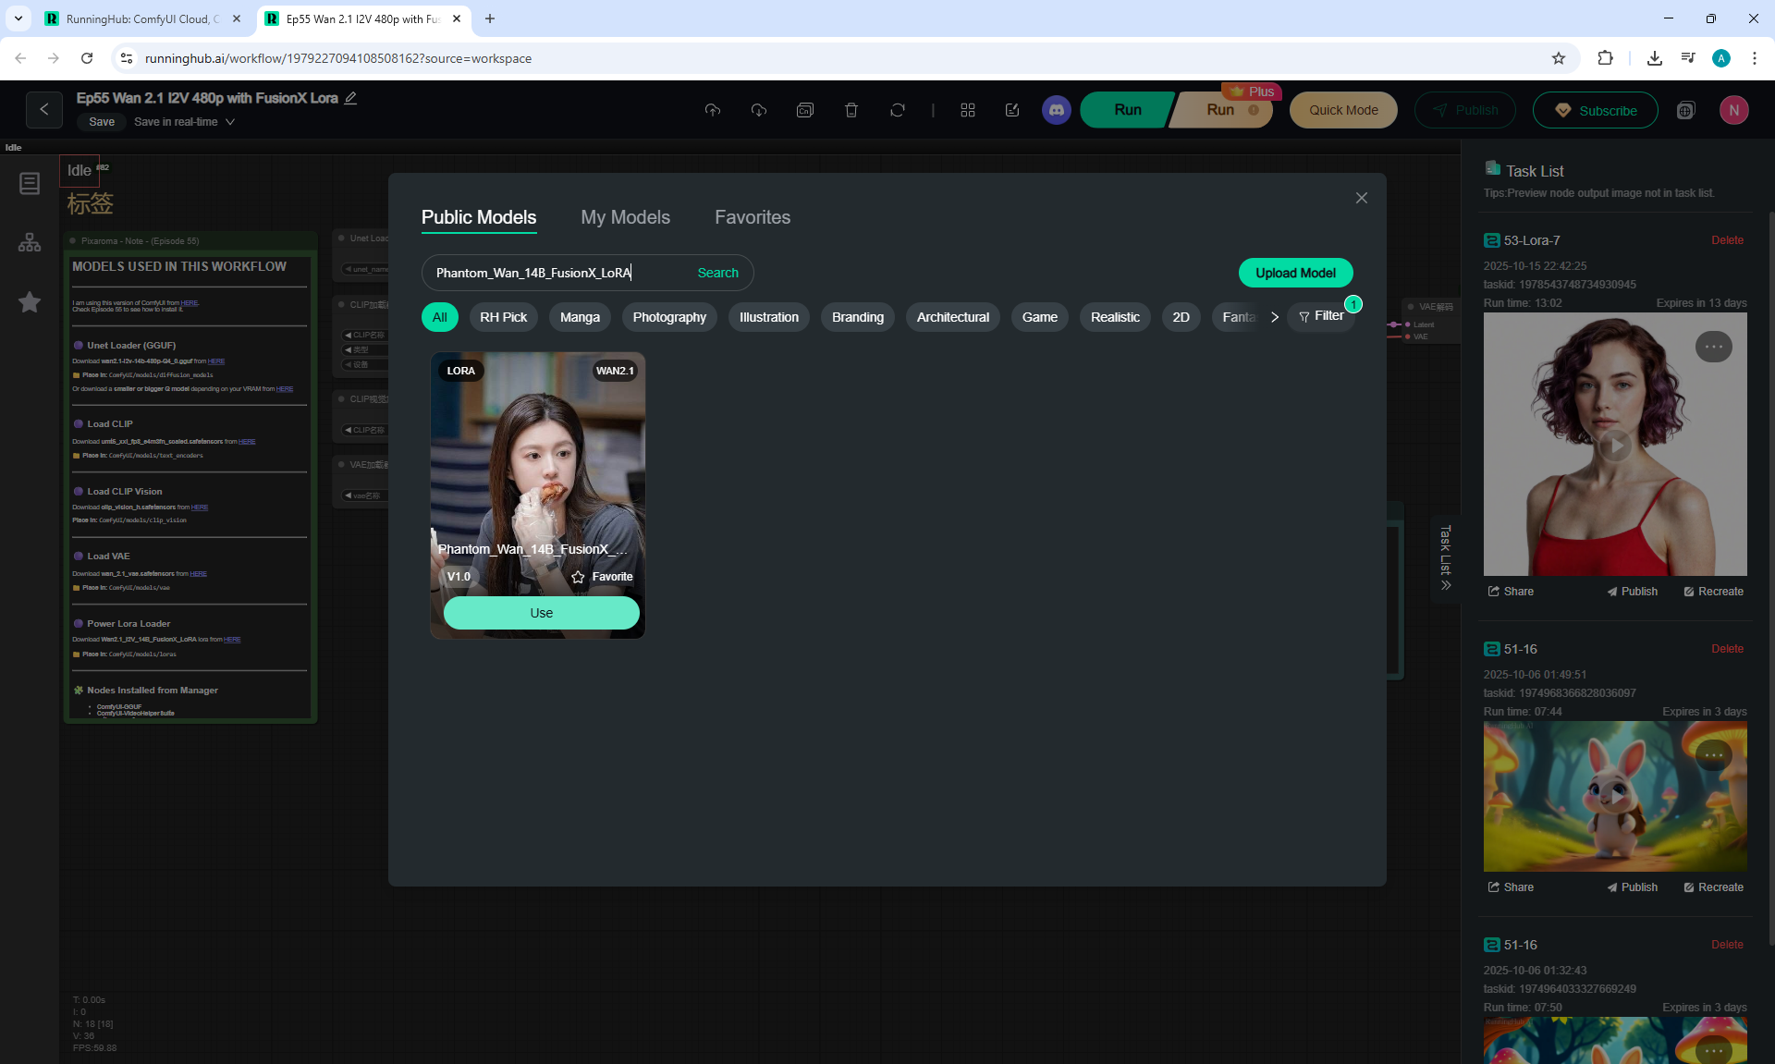
Task: Click the Upload Model button
Action: click(x=1294, y=273)
